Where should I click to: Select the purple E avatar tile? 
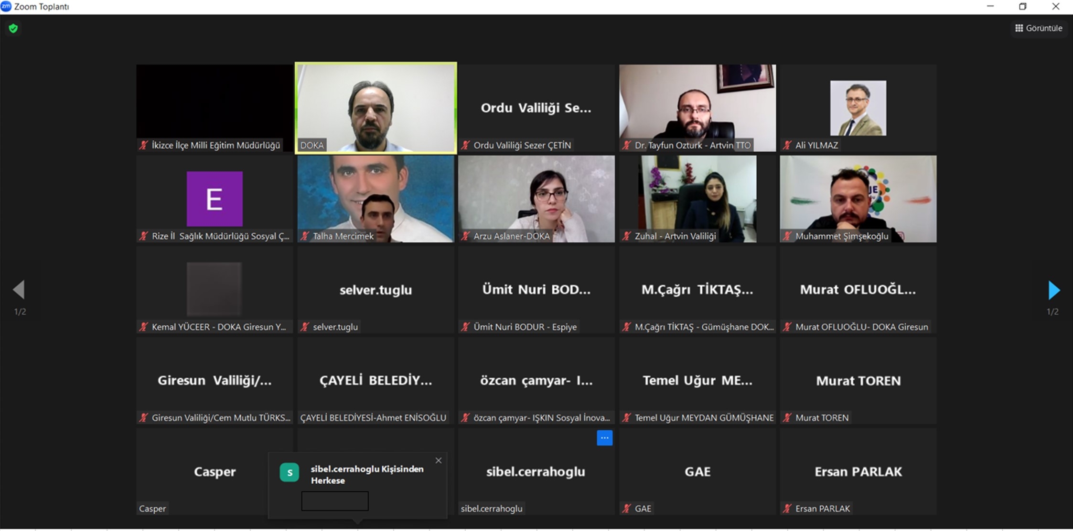pyautogui.click(x=215, y=198)
